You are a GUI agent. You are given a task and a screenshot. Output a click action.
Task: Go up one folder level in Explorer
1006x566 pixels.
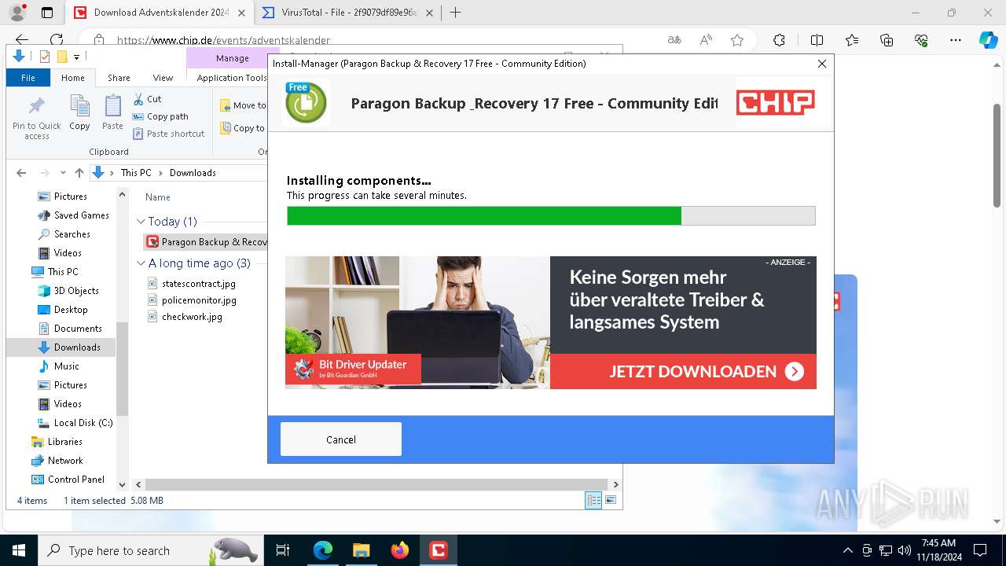coord(79,173)
